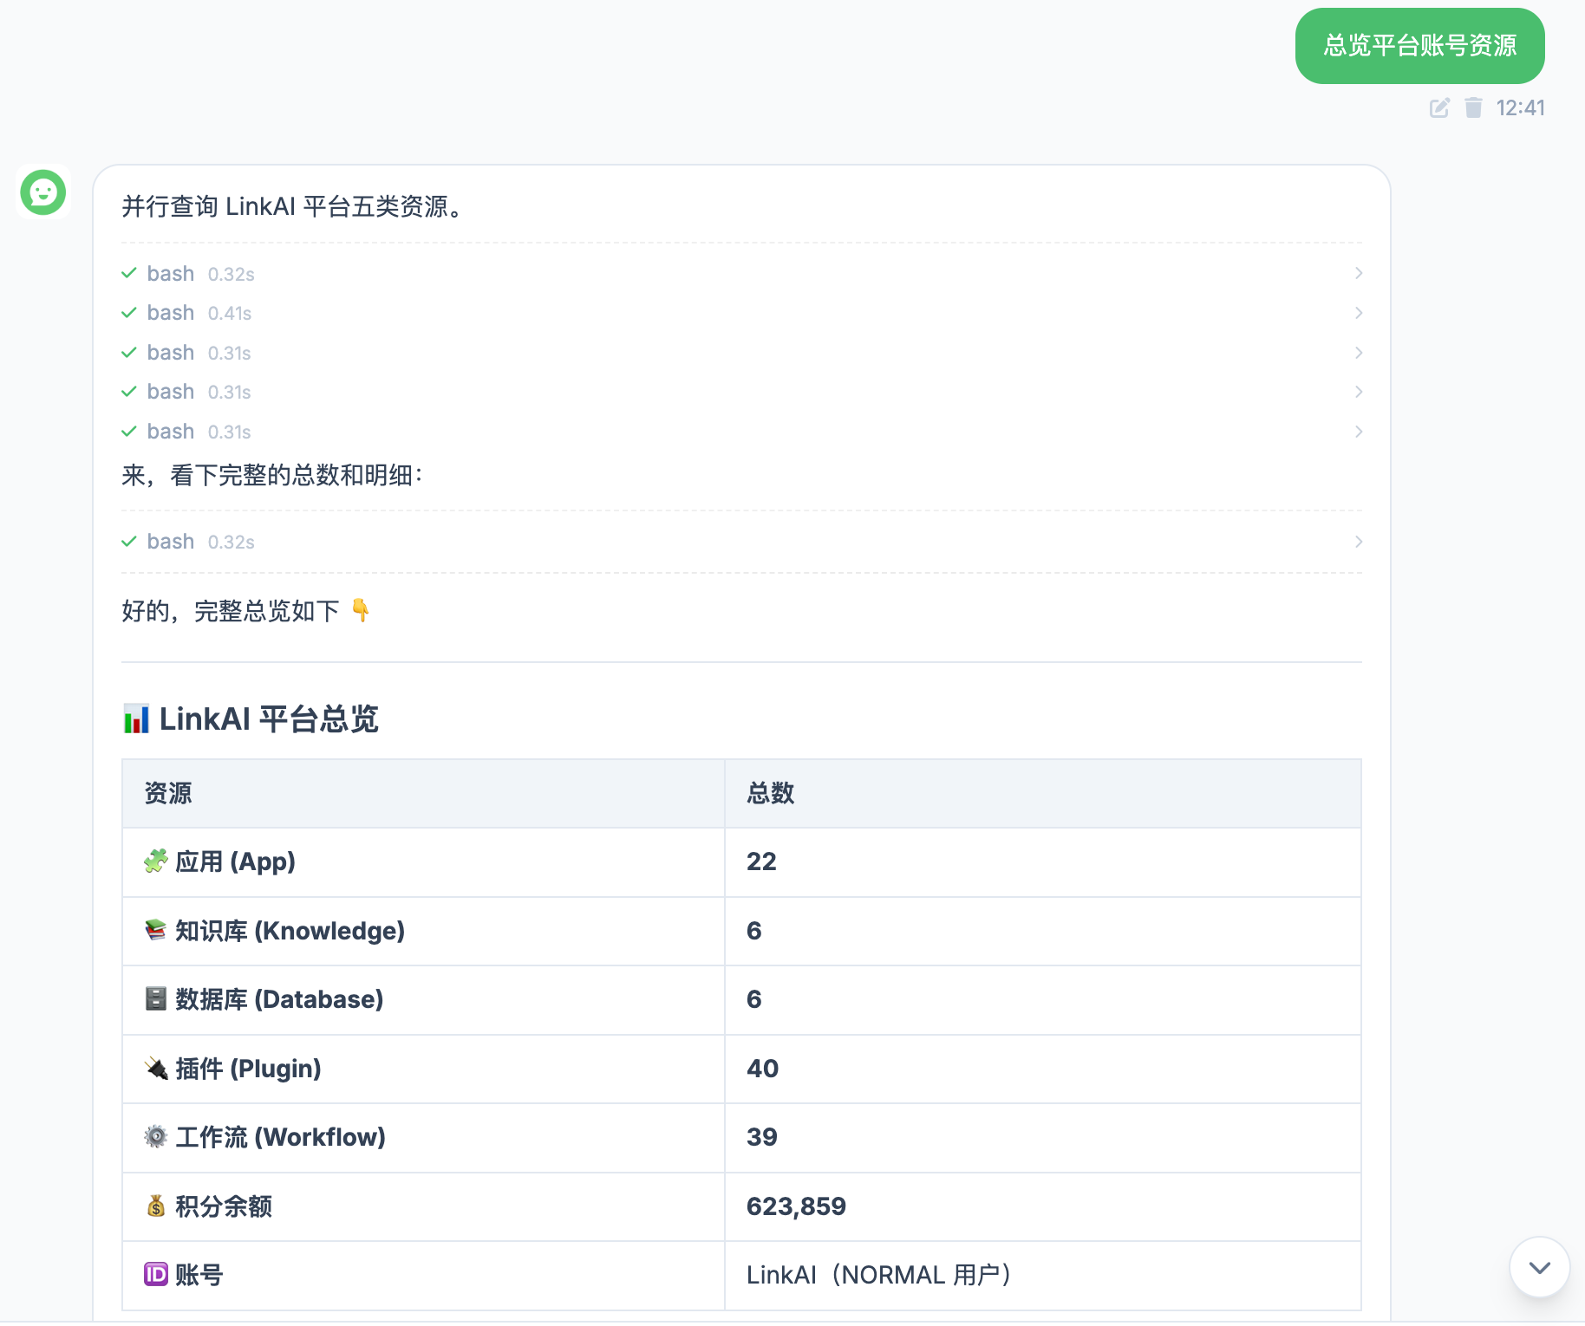This screenshot has width=1585, height=1326.
Task: Click the puzzle piece App icon
Action: 156,861
